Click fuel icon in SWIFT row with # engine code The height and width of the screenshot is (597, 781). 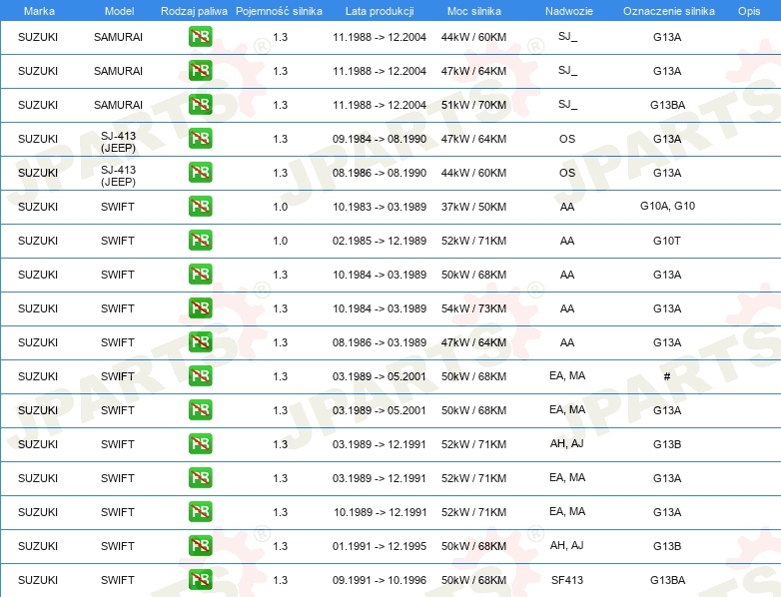coord(200,376)
